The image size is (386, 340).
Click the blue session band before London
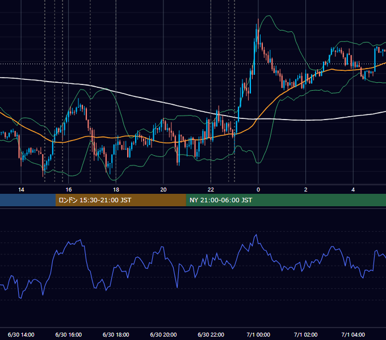pos(28,200)
